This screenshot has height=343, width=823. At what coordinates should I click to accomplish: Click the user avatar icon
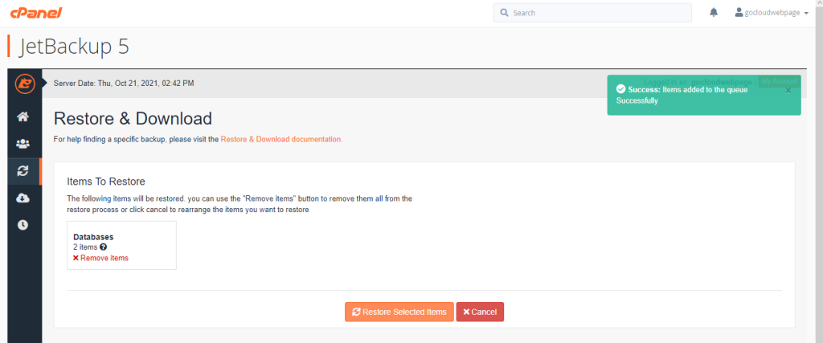coord(740,13)
